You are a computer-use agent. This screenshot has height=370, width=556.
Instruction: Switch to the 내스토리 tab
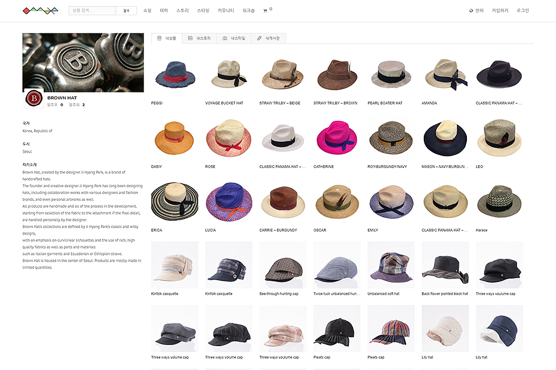point(199,39)
